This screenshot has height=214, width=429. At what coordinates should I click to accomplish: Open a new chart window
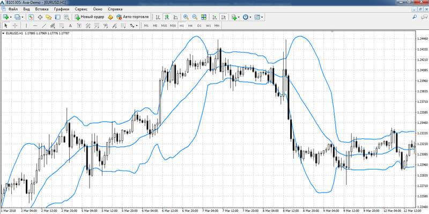click(x=5, y=17)
